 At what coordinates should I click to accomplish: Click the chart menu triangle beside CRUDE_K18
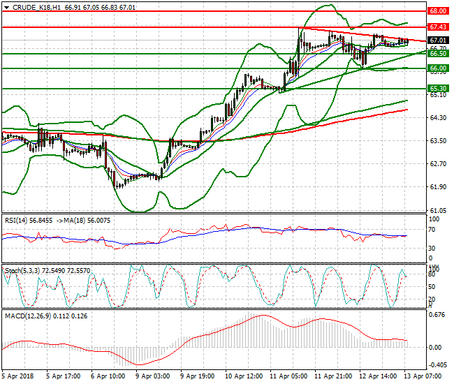click(6, 8)
